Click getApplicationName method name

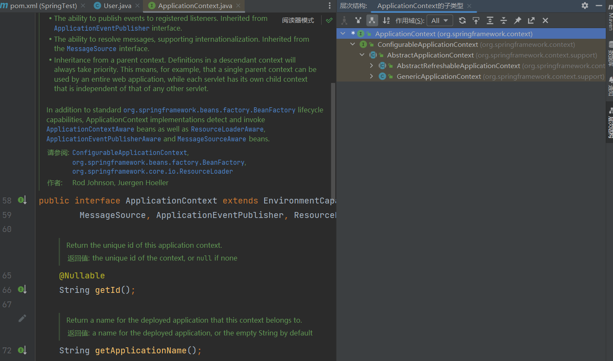pyautogui.click(x=141, y=350)
